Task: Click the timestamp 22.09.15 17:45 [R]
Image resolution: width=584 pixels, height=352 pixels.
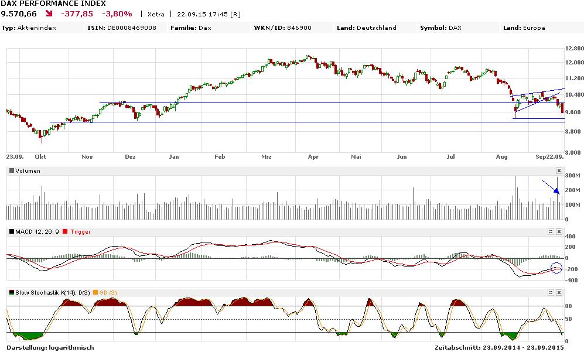Action: [x=209, y=14]
